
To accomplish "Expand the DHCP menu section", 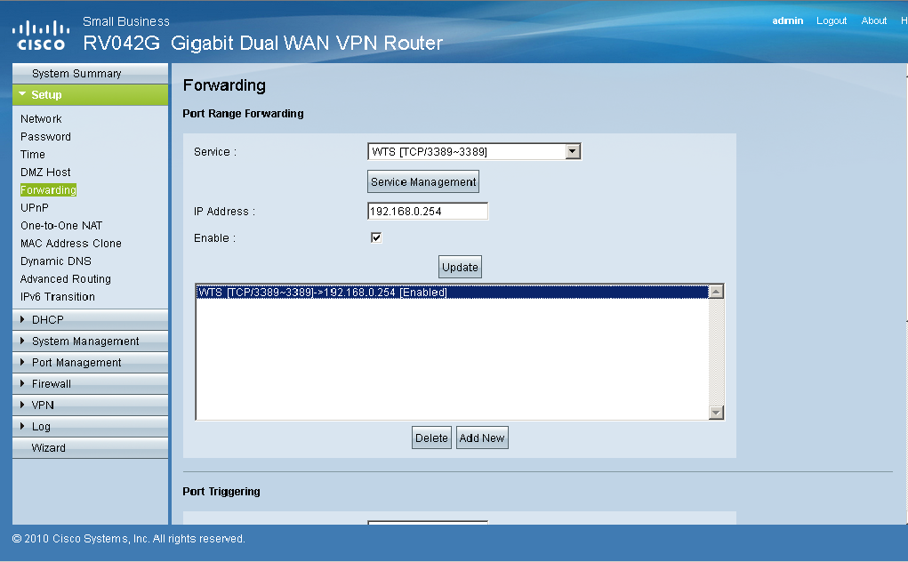I will (91, 319).
